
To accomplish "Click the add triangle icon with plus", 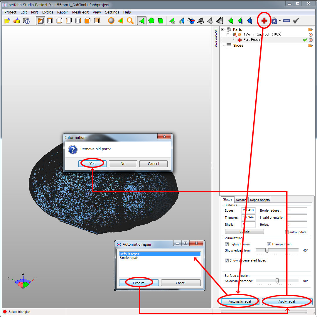I will pyautogui.click(x=172, y=21).
